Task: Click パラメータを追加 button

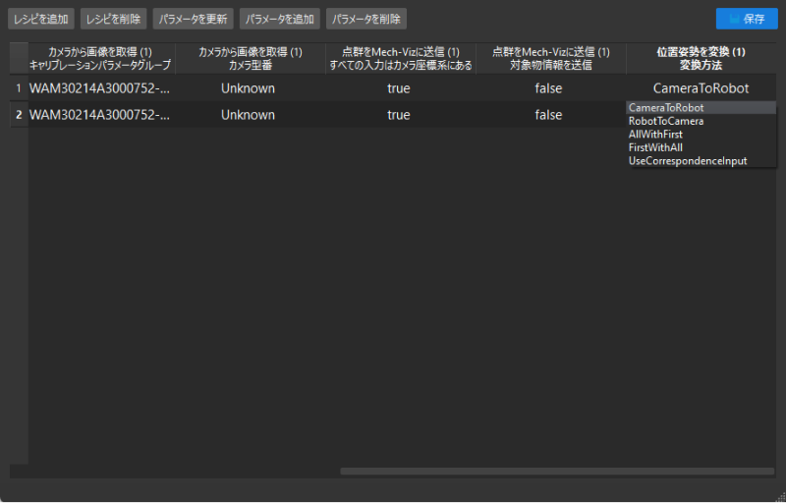Action: (x=280, y=19)
